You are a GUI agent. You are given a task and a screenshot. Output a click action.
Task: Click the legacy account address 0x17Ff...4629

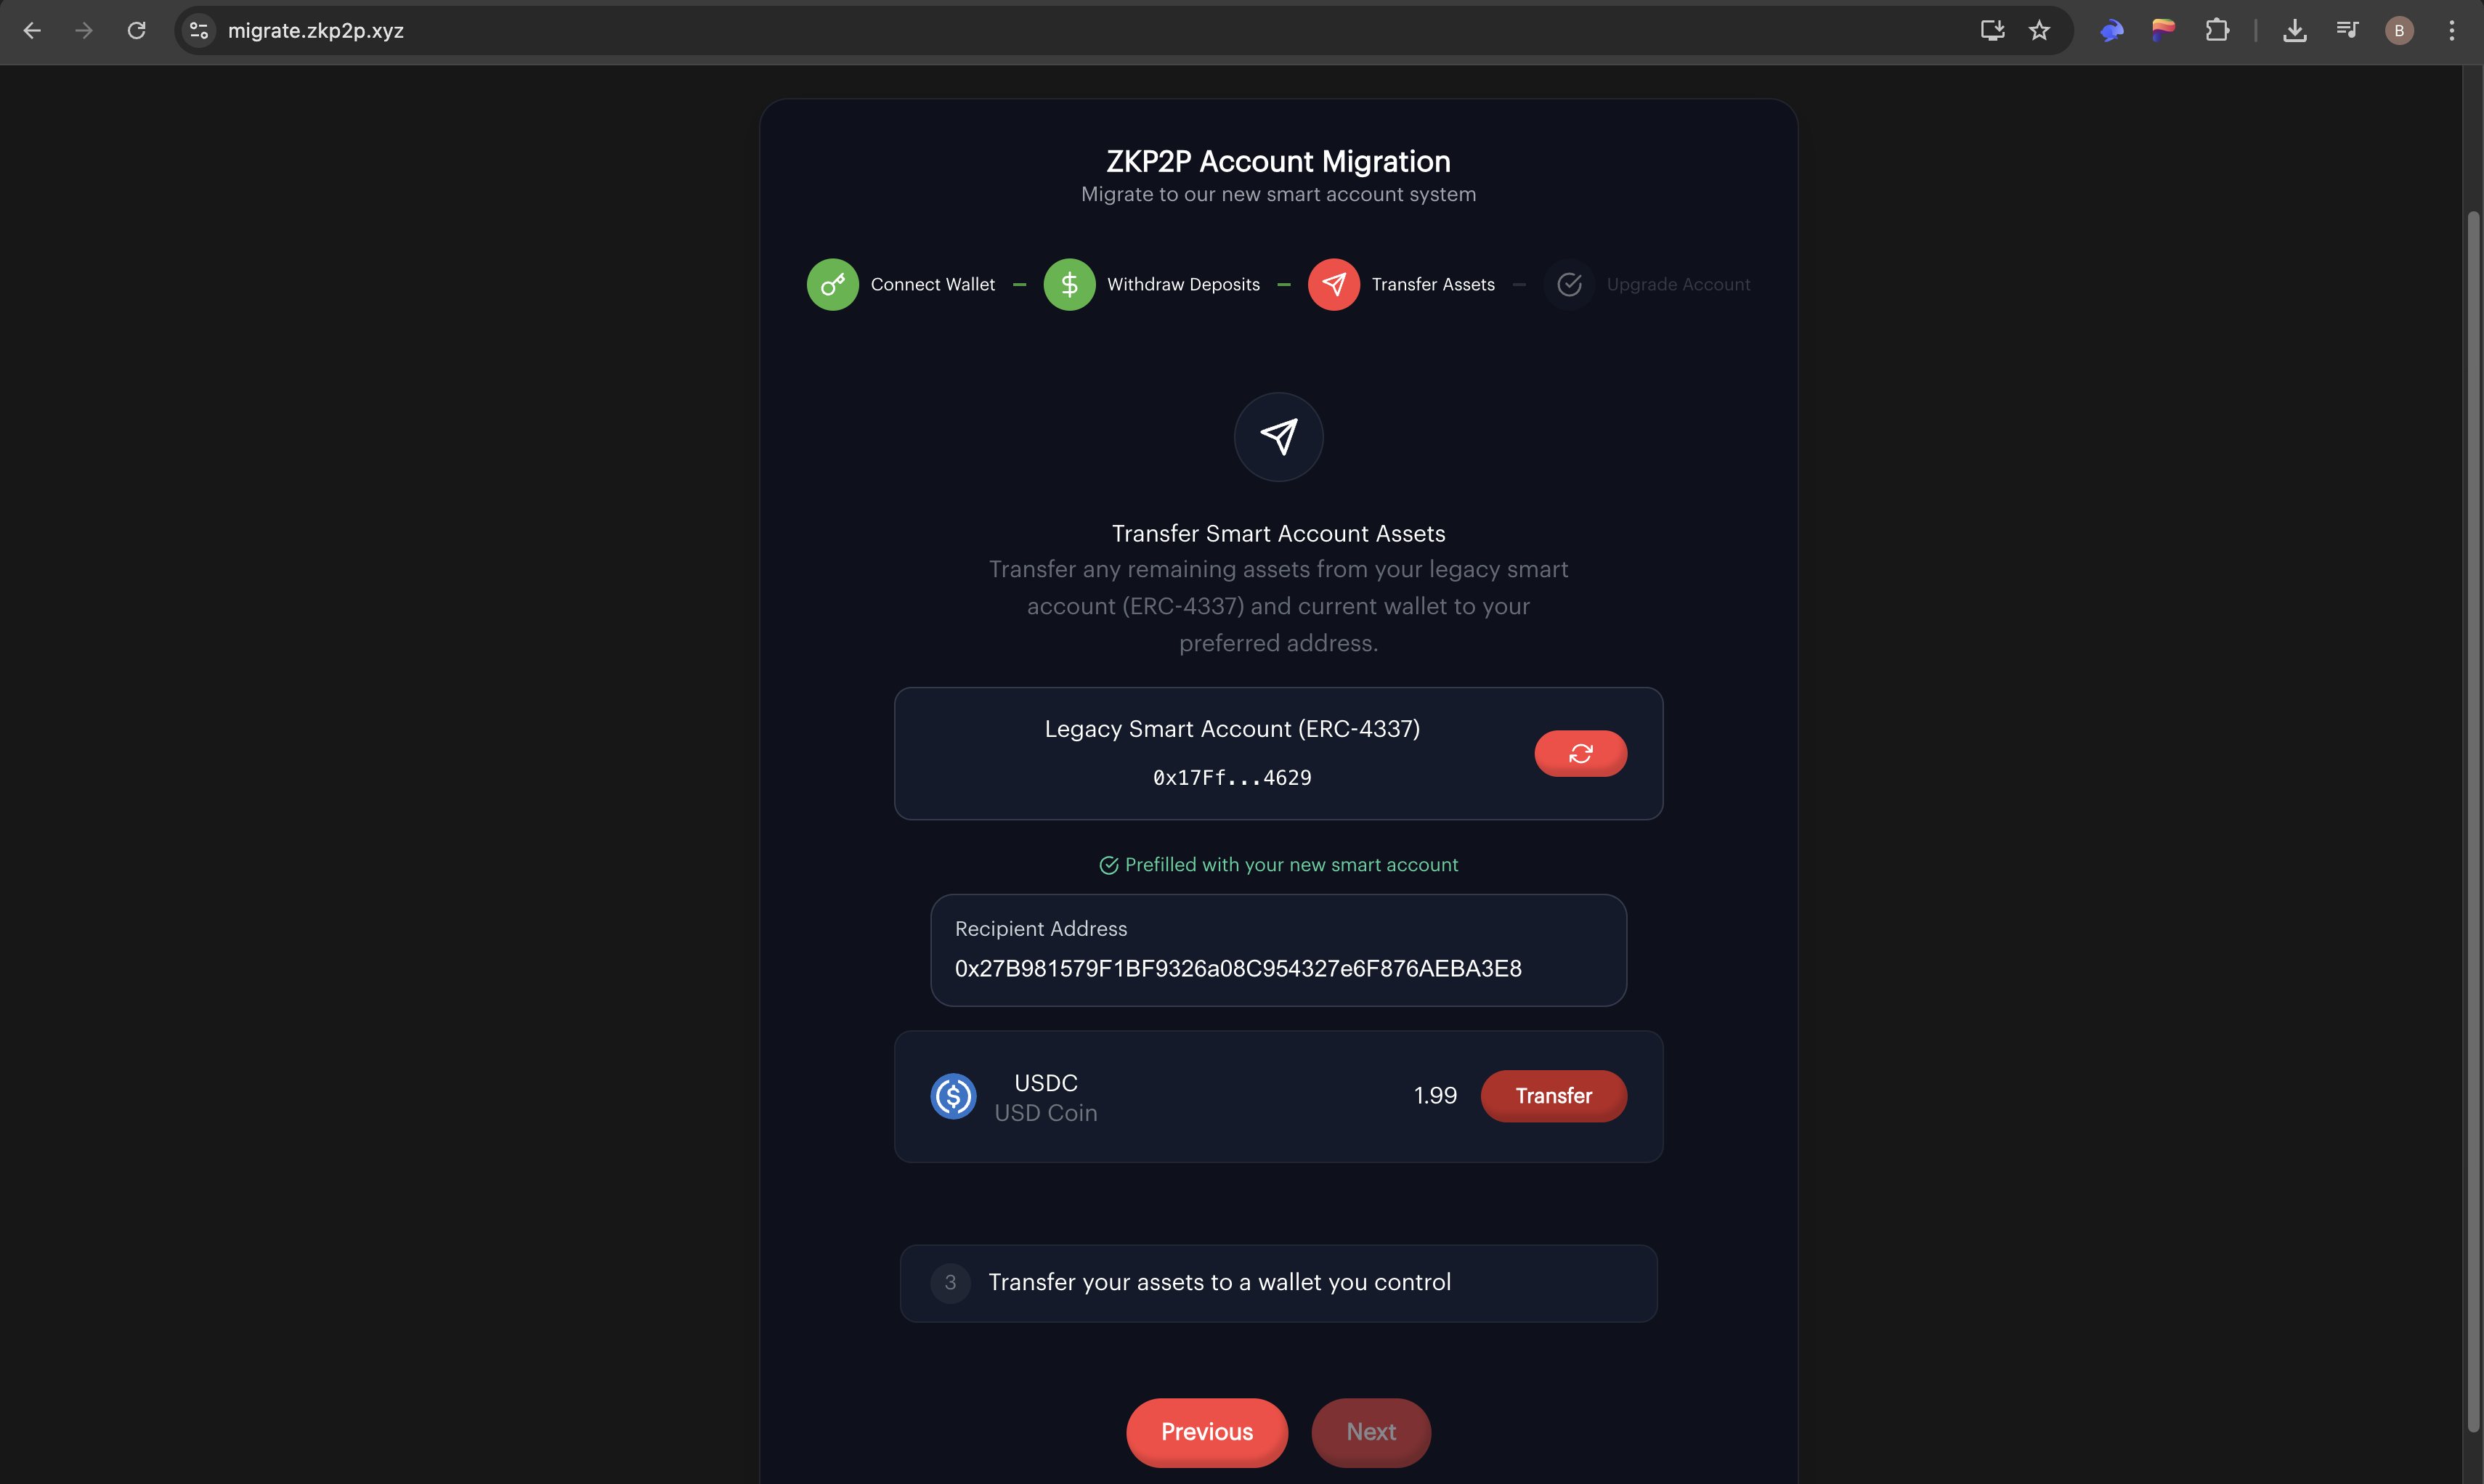pyautogui.click(x=1232, y=778)
